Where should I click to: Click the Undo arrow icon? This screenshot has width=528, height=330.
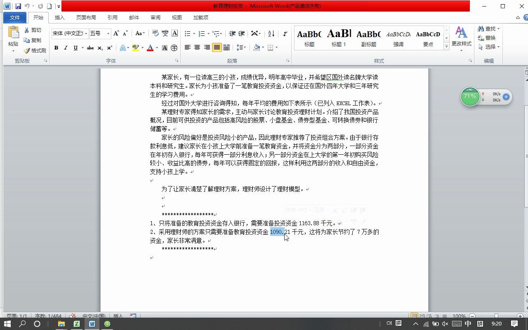coord(27,6)
